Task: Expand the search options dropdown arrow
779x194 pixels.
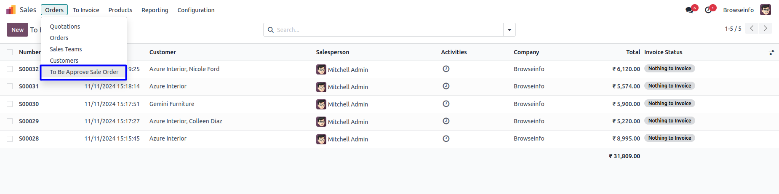Action: 510,30
